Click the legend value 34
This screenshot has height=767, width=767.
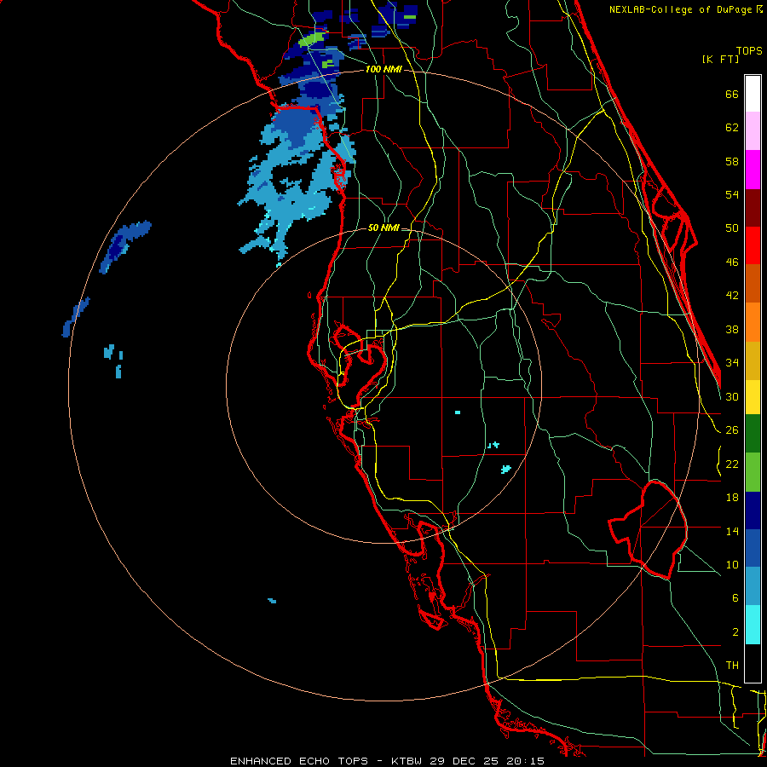[732, 363]
